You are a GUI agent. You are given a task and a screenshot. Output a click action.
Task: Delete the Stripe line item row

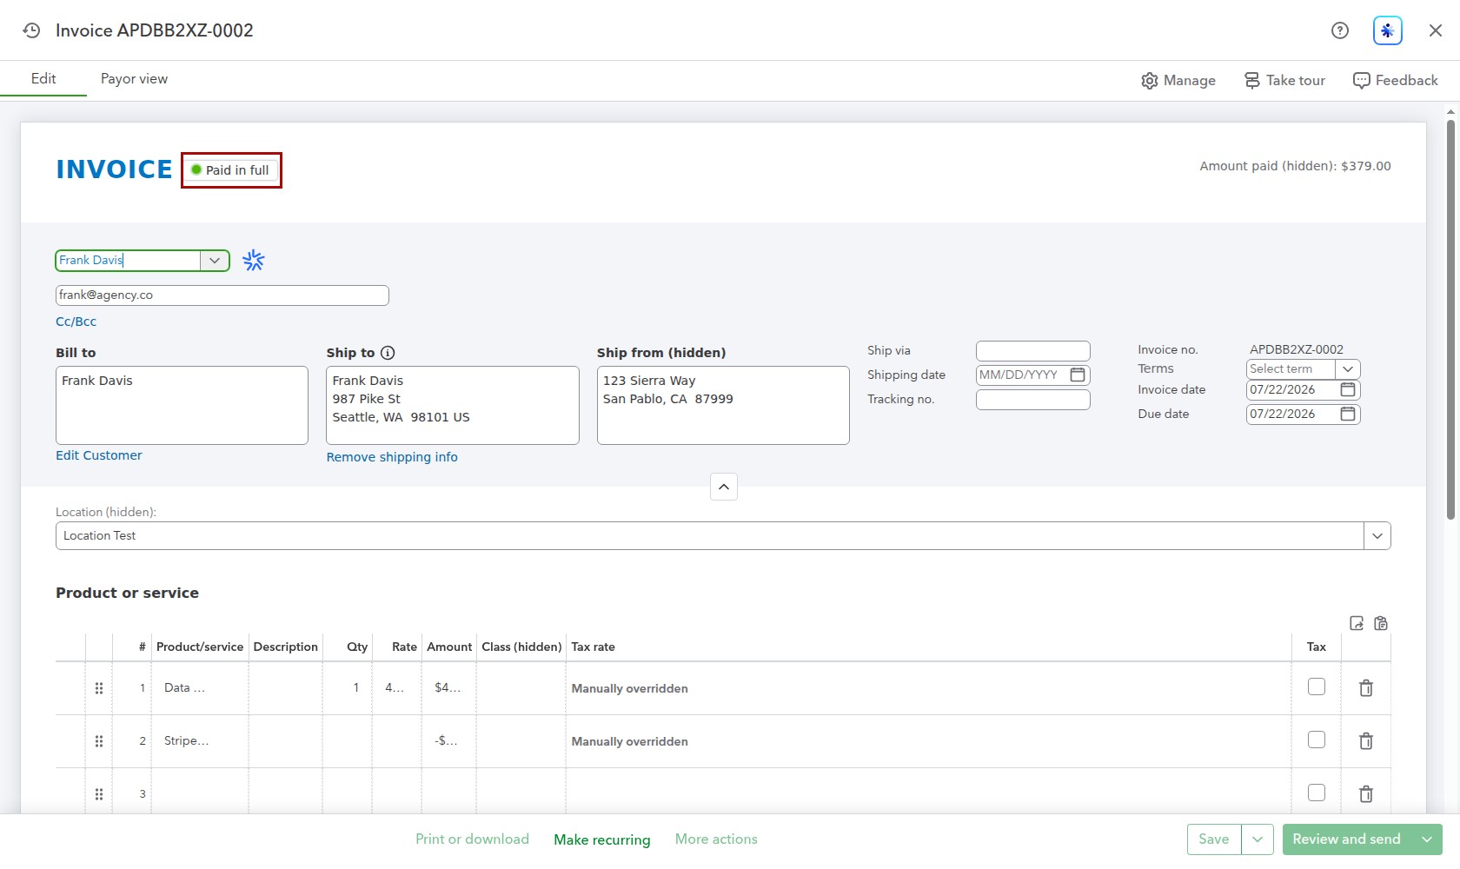[1366, 741]
